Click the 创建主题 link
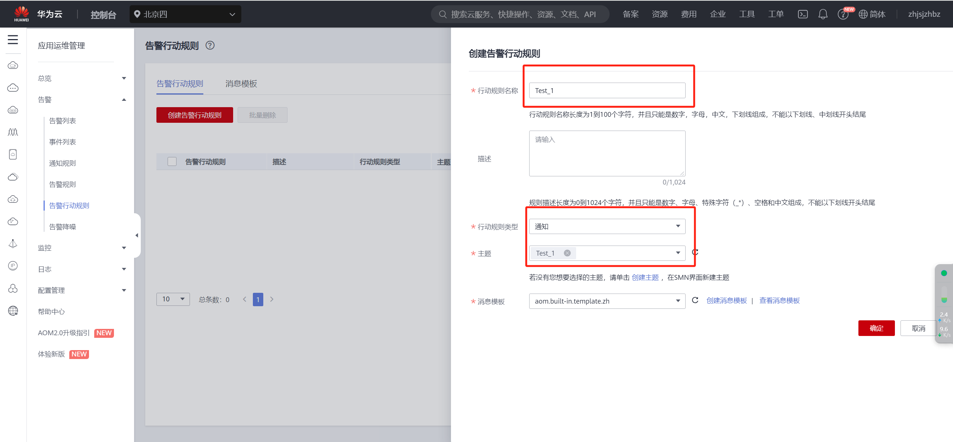953x442 pixels. (645, 277)
